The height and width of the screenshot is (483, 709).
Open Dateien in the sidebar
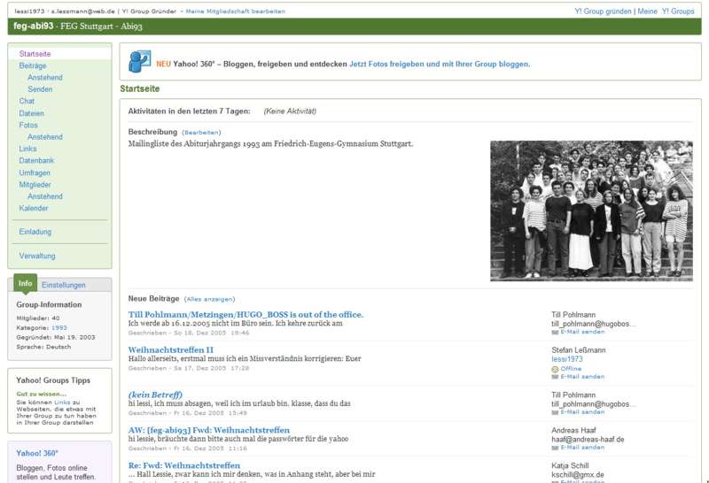pos(32,113)
